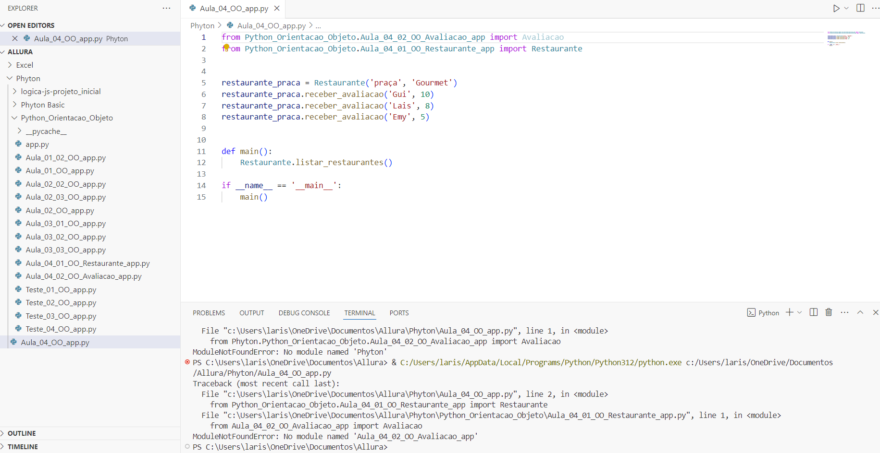Open new terminal launch profile dropdown
The width and height of the screenshot is (880, 453).
[800, 312]
